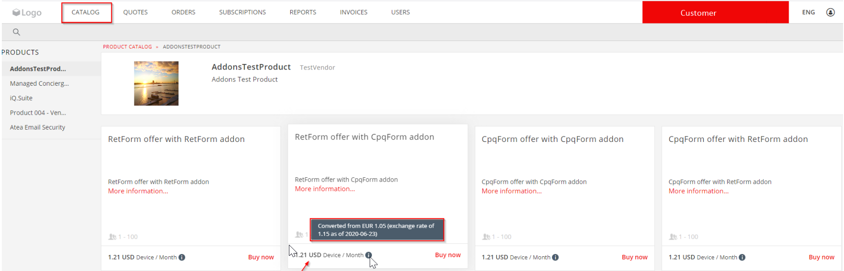Click info icon on CpqForm offer with CpqForm addon price
This screenshot has height=271, width=844.
555,257
